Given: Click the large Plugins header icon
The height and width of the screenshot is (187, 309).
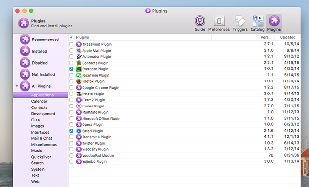Looking at the screenshot, I should click(x=24, y=23).
